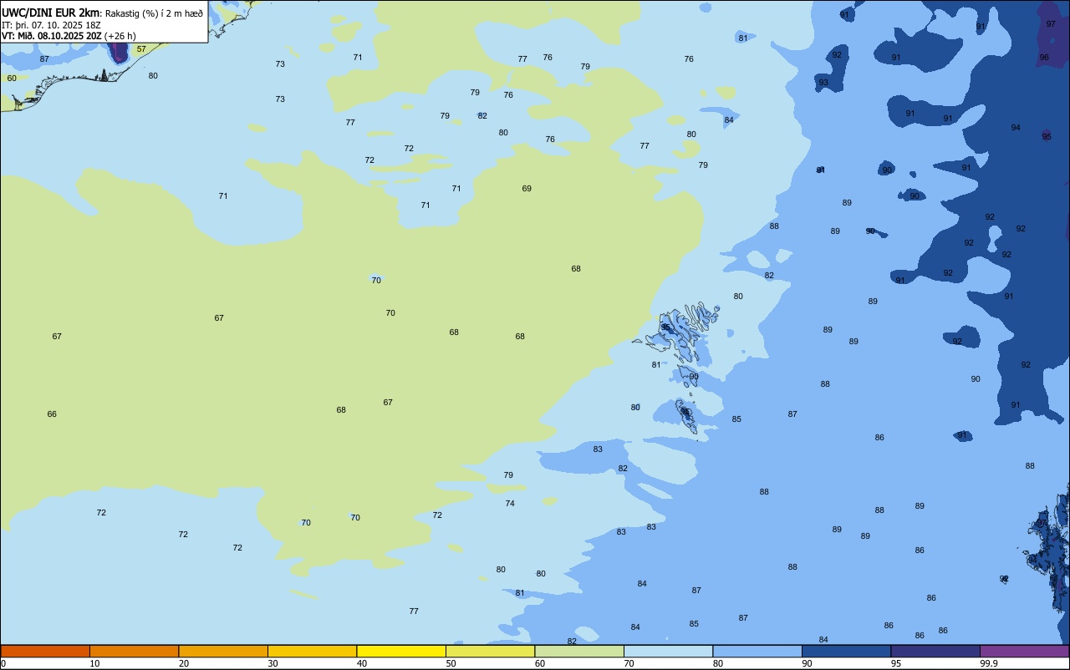Click the 30–40 amber legend swatch

[x=312, y=651]
